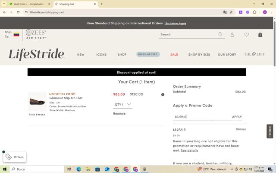This screenshot has width=276, height=173.
Task: Open a new browser tab
Action: (102, 4)
